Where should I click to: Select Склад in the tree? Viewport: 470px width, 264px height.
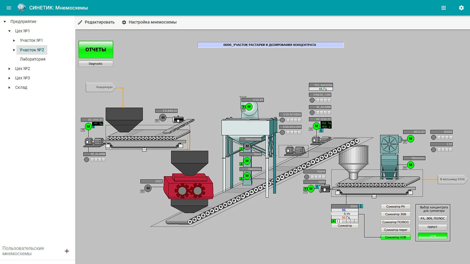point(21,87)
